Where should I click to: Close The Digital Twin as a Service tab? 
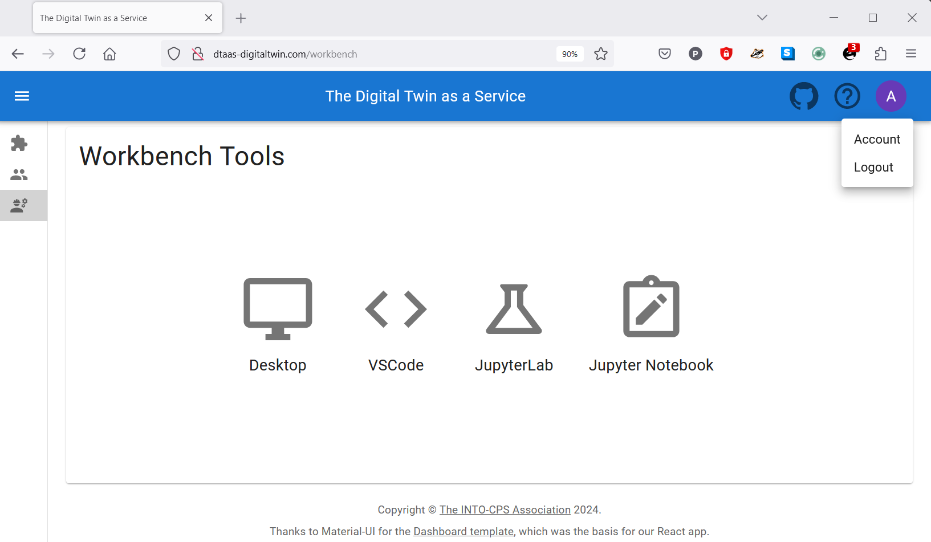[x=209, y=18]
